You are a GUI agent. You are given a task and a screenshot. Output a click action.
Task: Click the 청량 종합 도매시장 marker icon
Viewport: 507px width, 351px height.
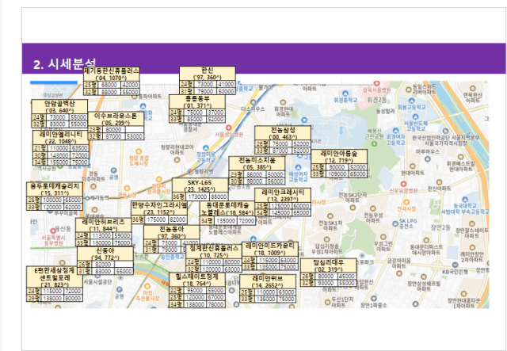tap(139, 151)
